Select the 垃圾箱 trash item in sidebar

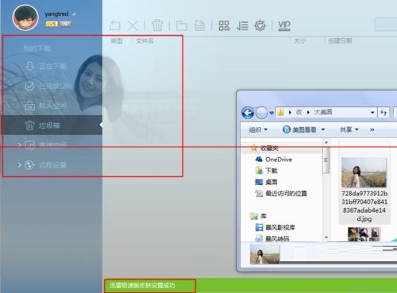pyautogui.click(x=52, y=125)
